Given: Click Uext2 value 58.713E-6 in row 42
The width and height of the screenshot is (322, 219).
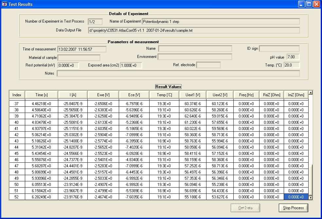Looking at the screenshot, I should (x=220, y=135).
